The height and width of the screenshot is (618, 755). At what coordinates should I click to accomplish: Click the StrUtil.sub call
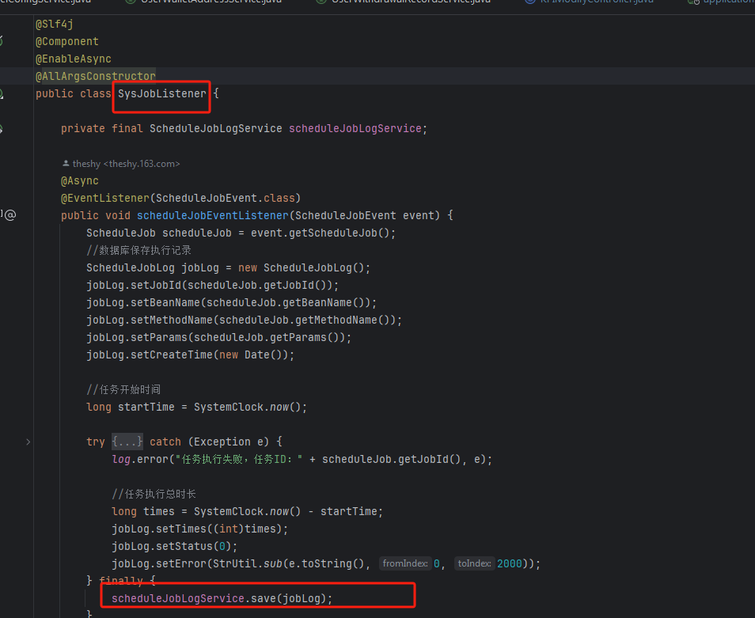[x=248, y=563]
